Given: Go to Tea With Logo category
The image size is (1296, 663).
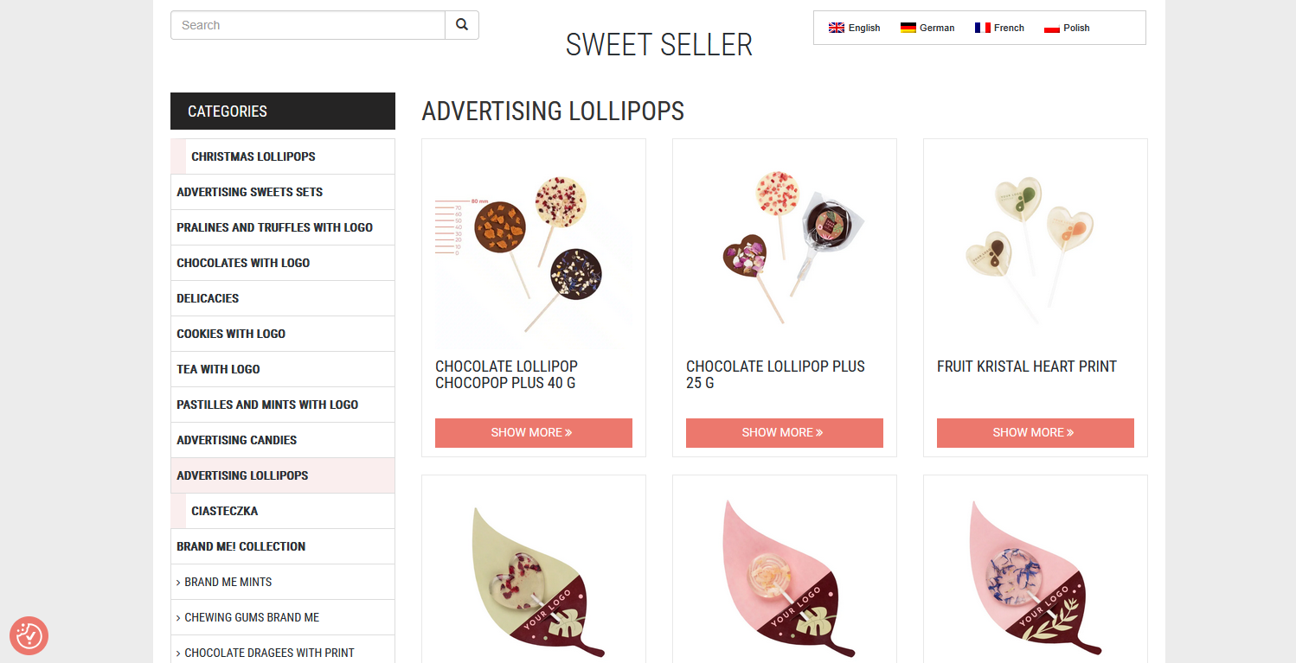Looking at the screenshot, I should click(218, 369).
